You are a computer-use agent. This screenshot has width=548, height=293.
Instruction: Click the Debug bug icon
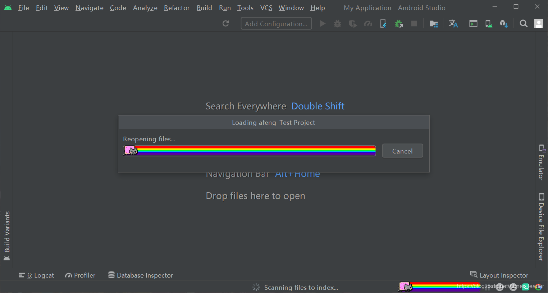coord(337,24)
